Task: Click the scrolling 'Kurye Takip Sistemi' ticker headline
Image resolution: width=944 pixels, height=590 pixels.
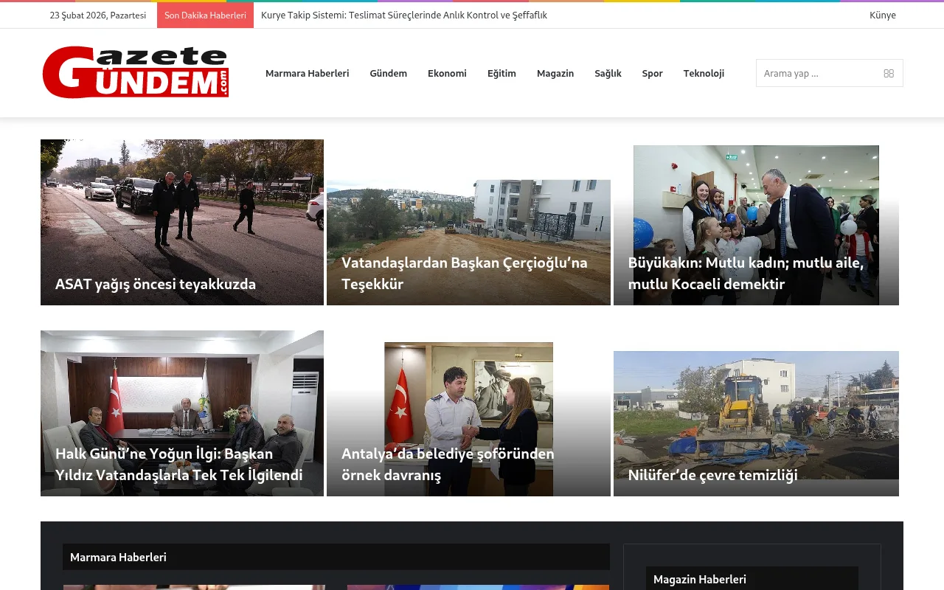Action: coord(403,15)
